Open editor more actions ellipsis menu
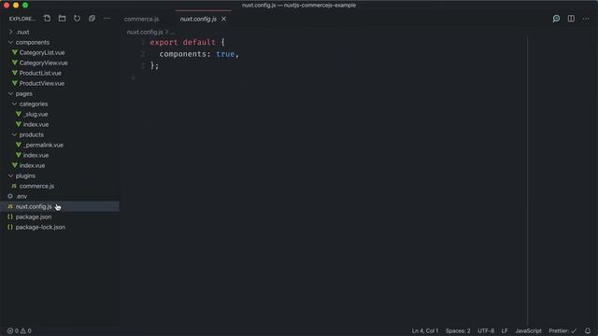This screenshot has height=336, width=598. coord(586,19)
